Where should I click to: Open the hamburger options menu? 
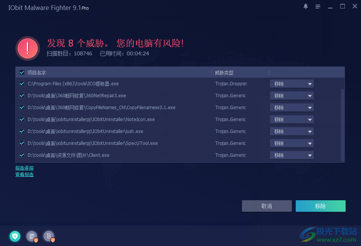tap(318, 7)
